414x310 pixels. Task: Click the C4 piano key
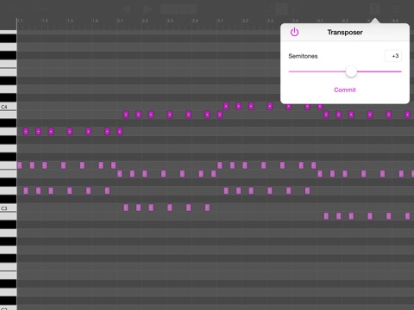click(8, 107)
